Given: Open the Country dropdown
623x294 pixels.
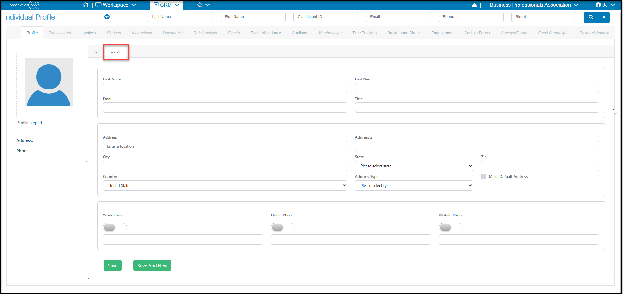Looking at the screenshot, I should coord(225,186).
